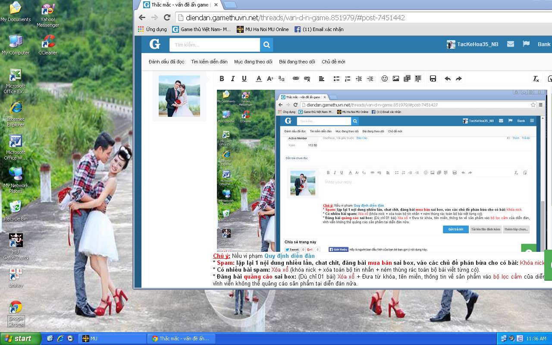Select the UniKey desktop icon
Viewport: 552px width, 345px height.
(16, 278)
